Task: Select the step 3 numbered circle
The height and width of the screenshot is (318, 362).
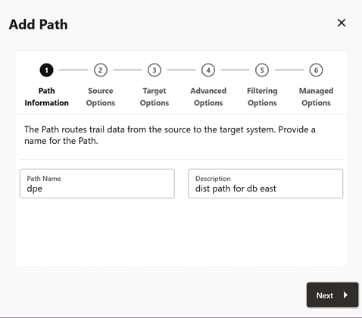Action: click(x=154, y=70)
